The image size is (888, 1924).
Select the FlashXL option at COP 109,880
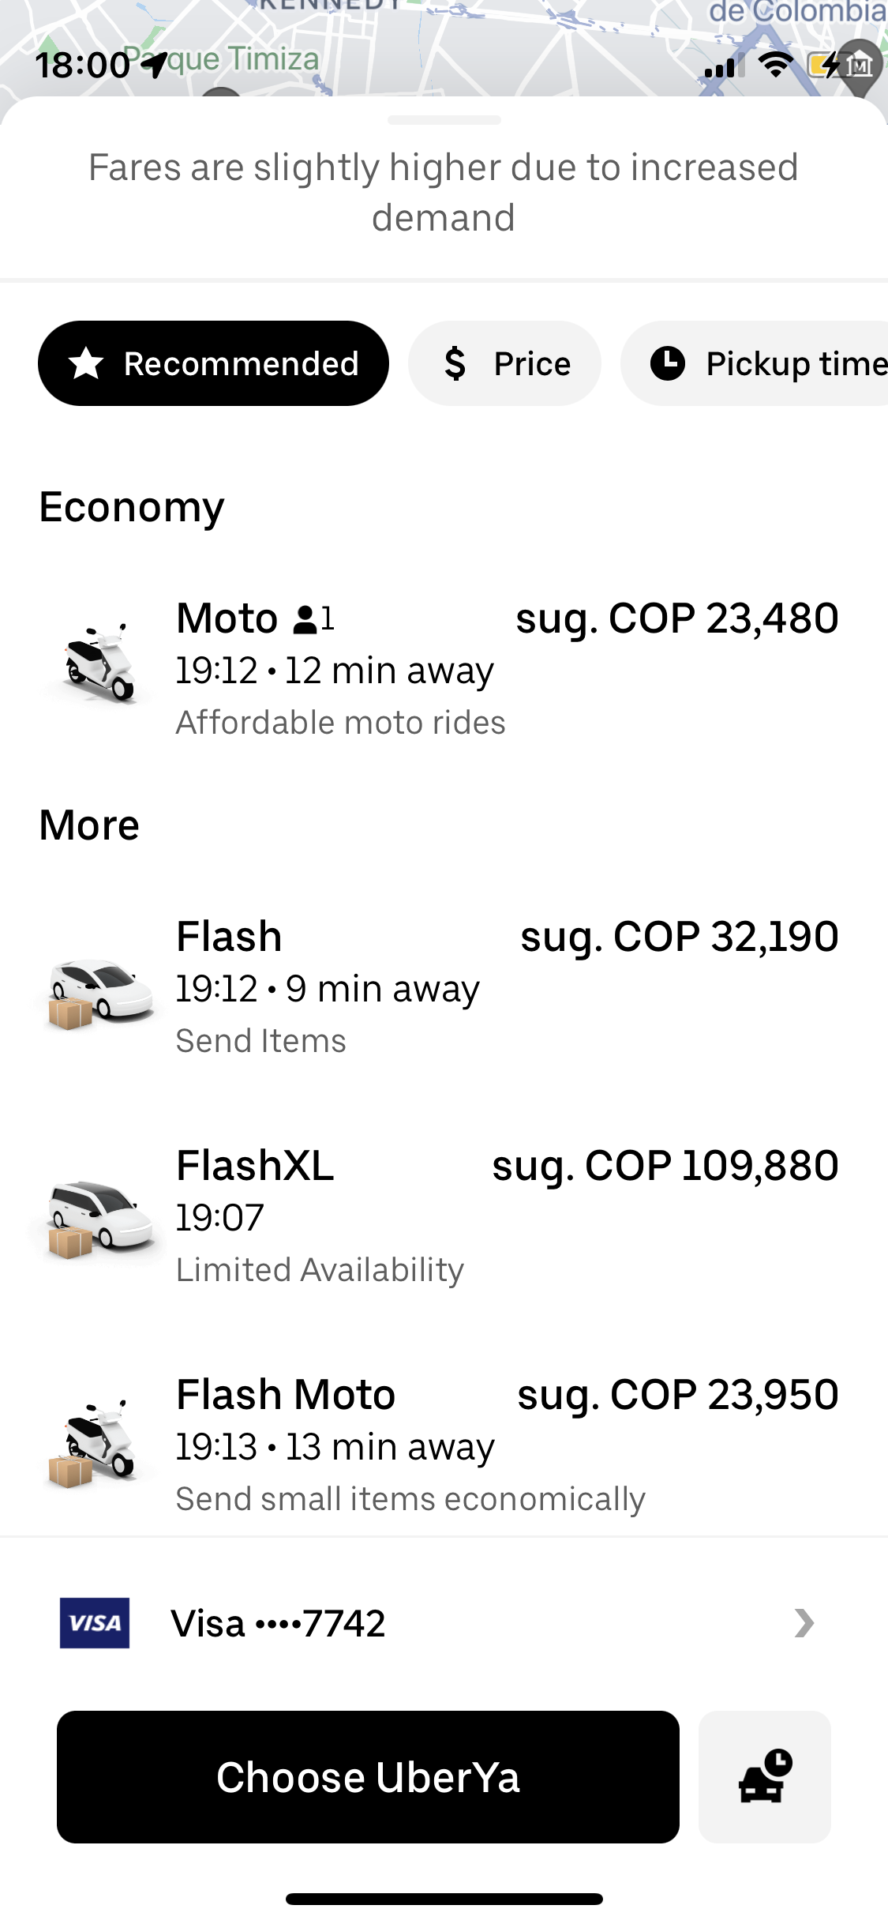(444, 1216)
